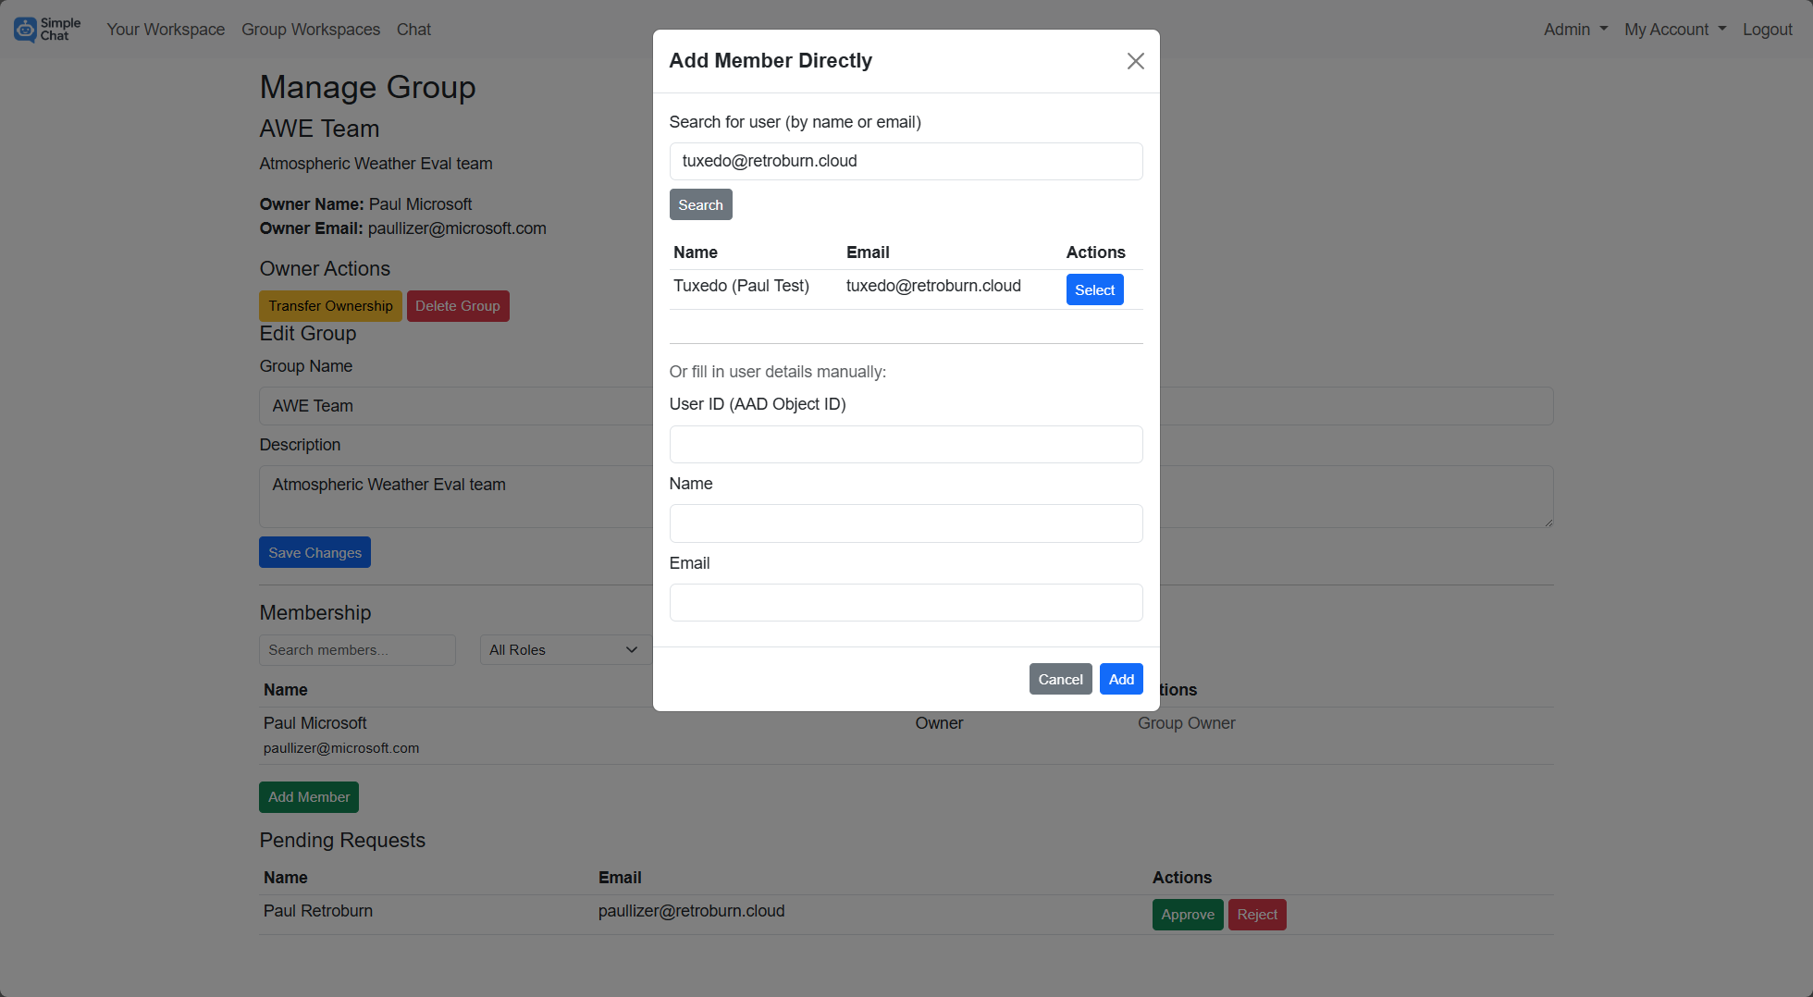Screen dimensions: 1813x997
Task: Close the Add Member Directly dialog
Action: tap(1135, 60)
